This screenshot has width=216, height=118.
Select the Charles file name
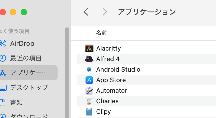pos(107,101)
